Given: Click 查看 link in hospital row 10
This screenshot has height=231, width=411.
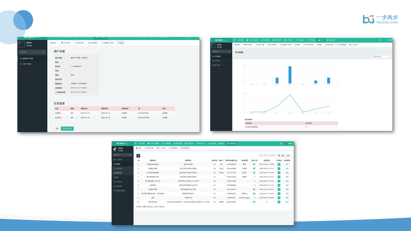Looking at the screenshot, I should pos(287,202).
